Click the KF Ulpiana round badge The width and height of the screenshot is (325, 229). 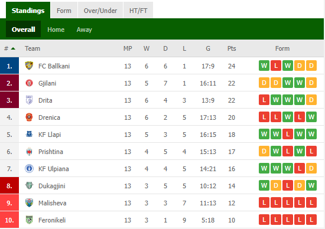click(29, 169)
